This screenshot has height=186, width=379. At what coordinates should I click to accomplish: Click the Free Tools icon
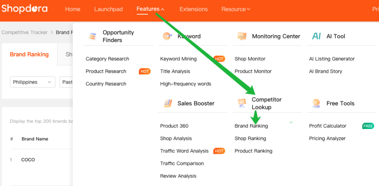pyautogui.click(x=316, y=104)
